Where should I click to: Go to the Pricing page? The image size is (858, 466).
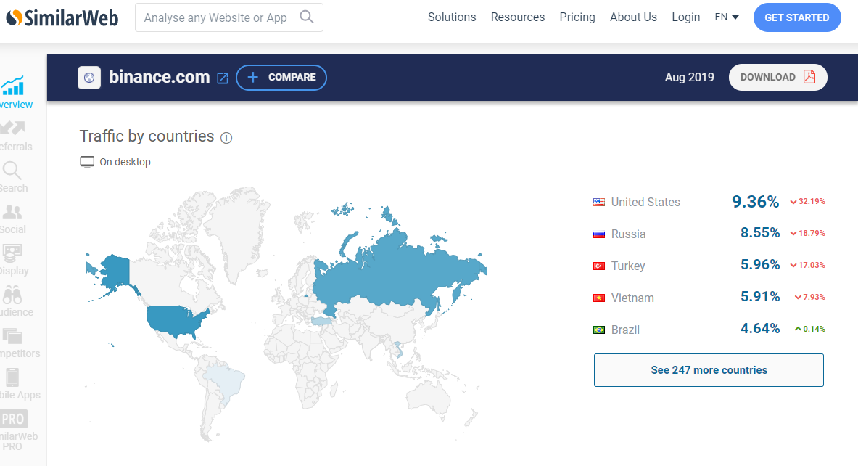[x=577, y=17]
